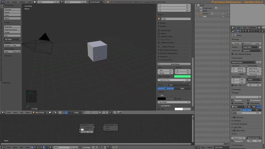Click the Duplicate Linked button
Image resolution: width=265 pixels, height=149 pixels.
pyautogui.click(x=12, y=29)
